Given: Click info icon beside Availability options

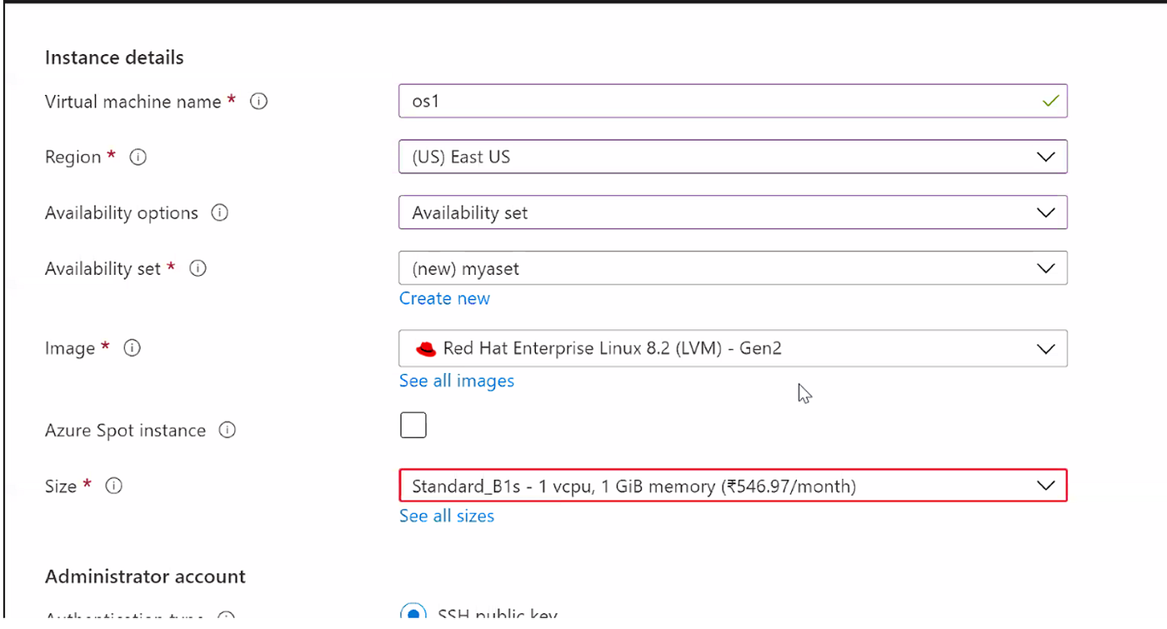Looking at the screenshot, I should pos(220,213).
